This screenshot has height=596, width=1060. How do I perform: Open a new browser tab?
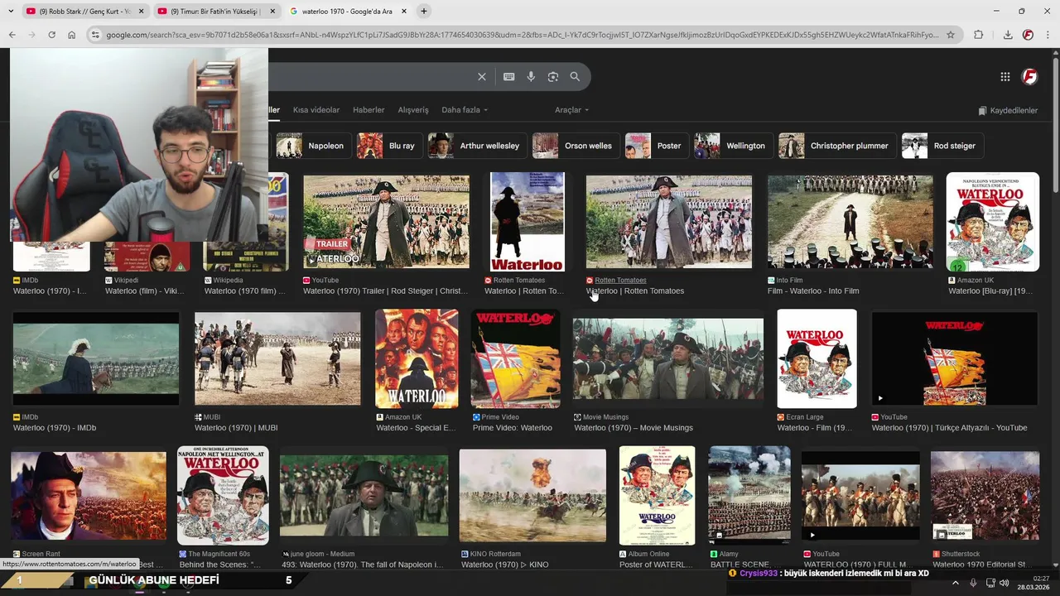point(424,12)
